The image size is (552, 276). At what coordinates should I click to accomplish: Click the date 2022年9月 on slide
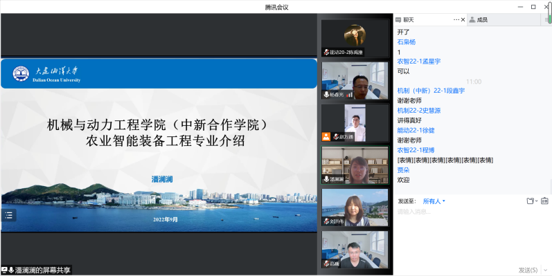point(166,219)
